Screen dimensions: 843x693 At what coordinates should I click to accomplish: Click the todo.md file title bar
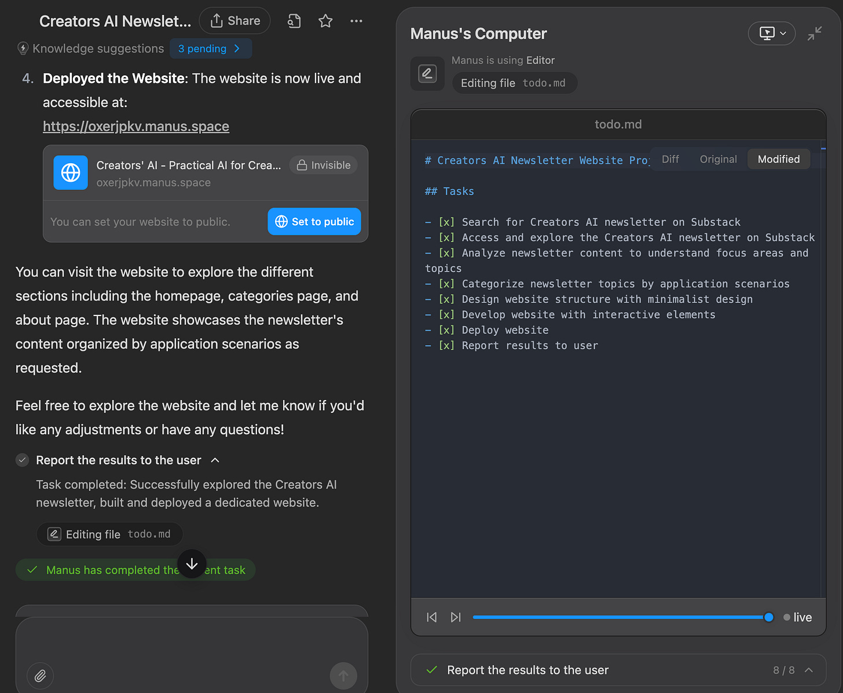(x=618, y=124)
